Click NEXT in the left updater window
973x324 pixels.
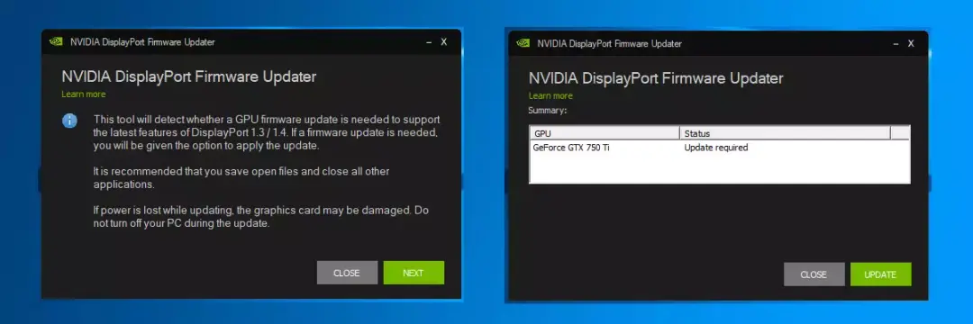point(414,273)
